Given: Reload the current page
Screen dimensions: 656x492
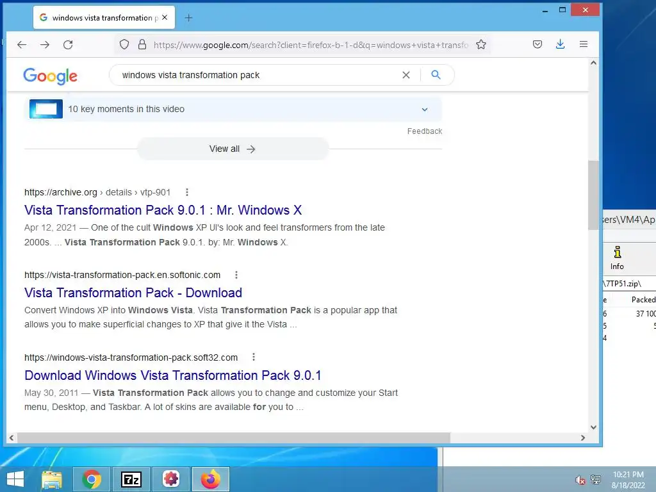Looking at the screenshot, I should [x=68, y=45].
